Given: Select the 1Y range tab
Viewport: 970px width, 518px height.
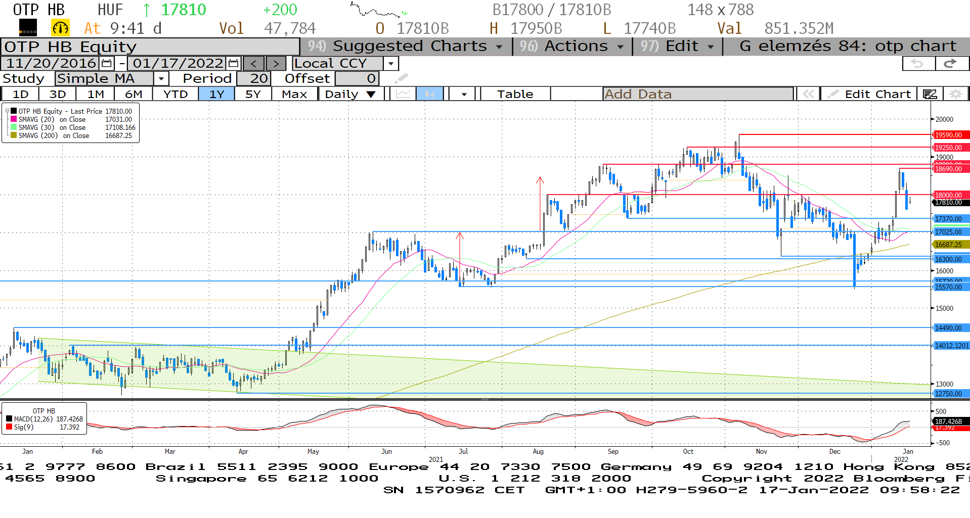Looking at the screenshot, I should [x=216, y=94].
